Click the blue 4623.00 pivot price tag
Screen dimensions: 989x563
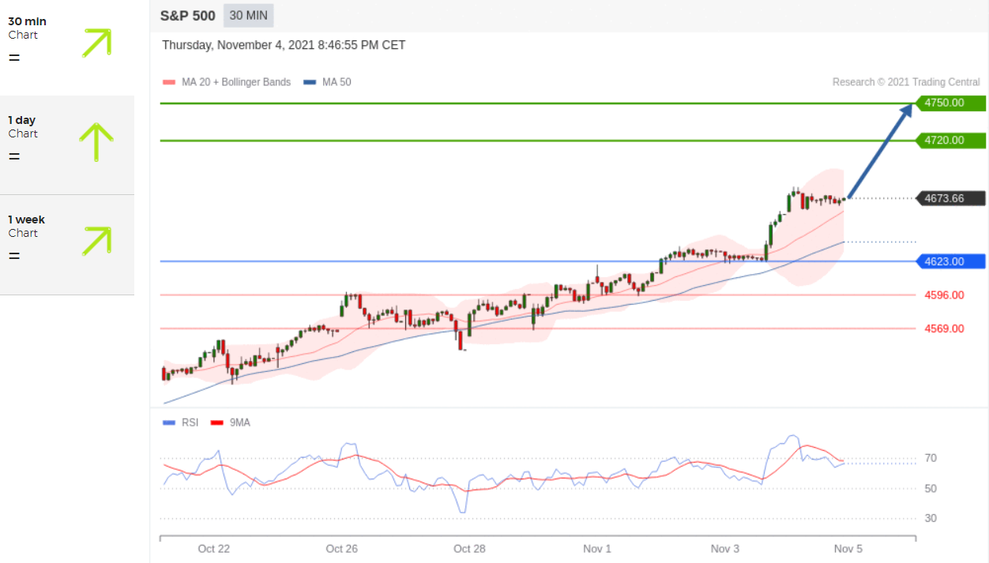(950, 261)
